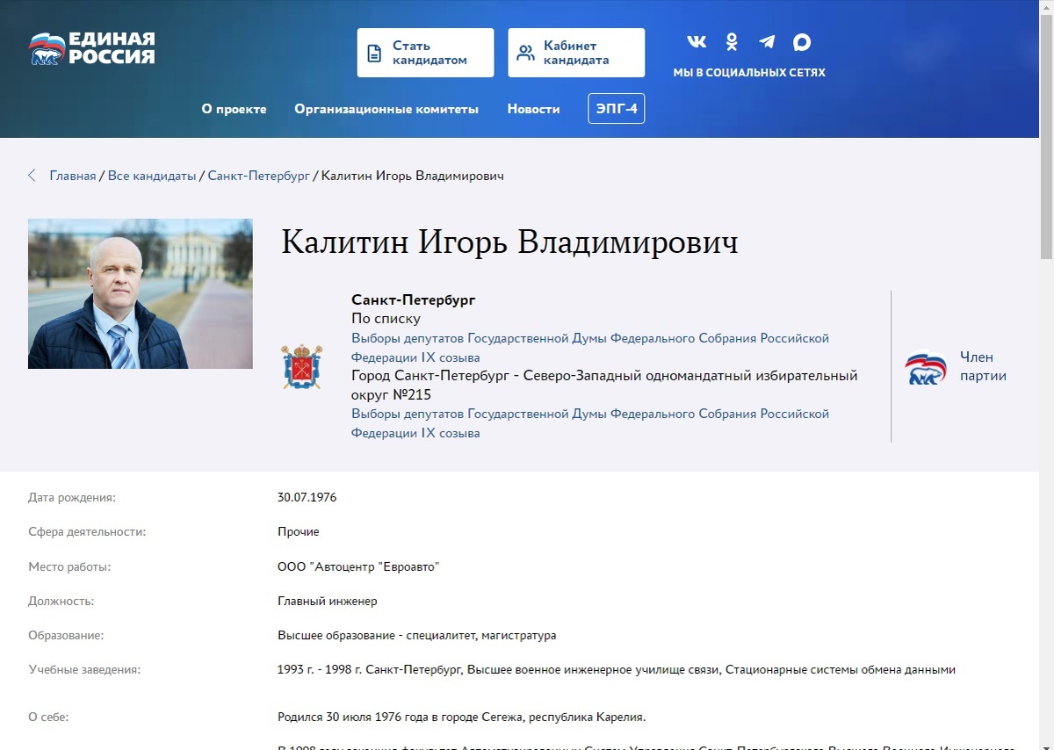Click the document icon in Стать кандидатом

coord(373,52)
